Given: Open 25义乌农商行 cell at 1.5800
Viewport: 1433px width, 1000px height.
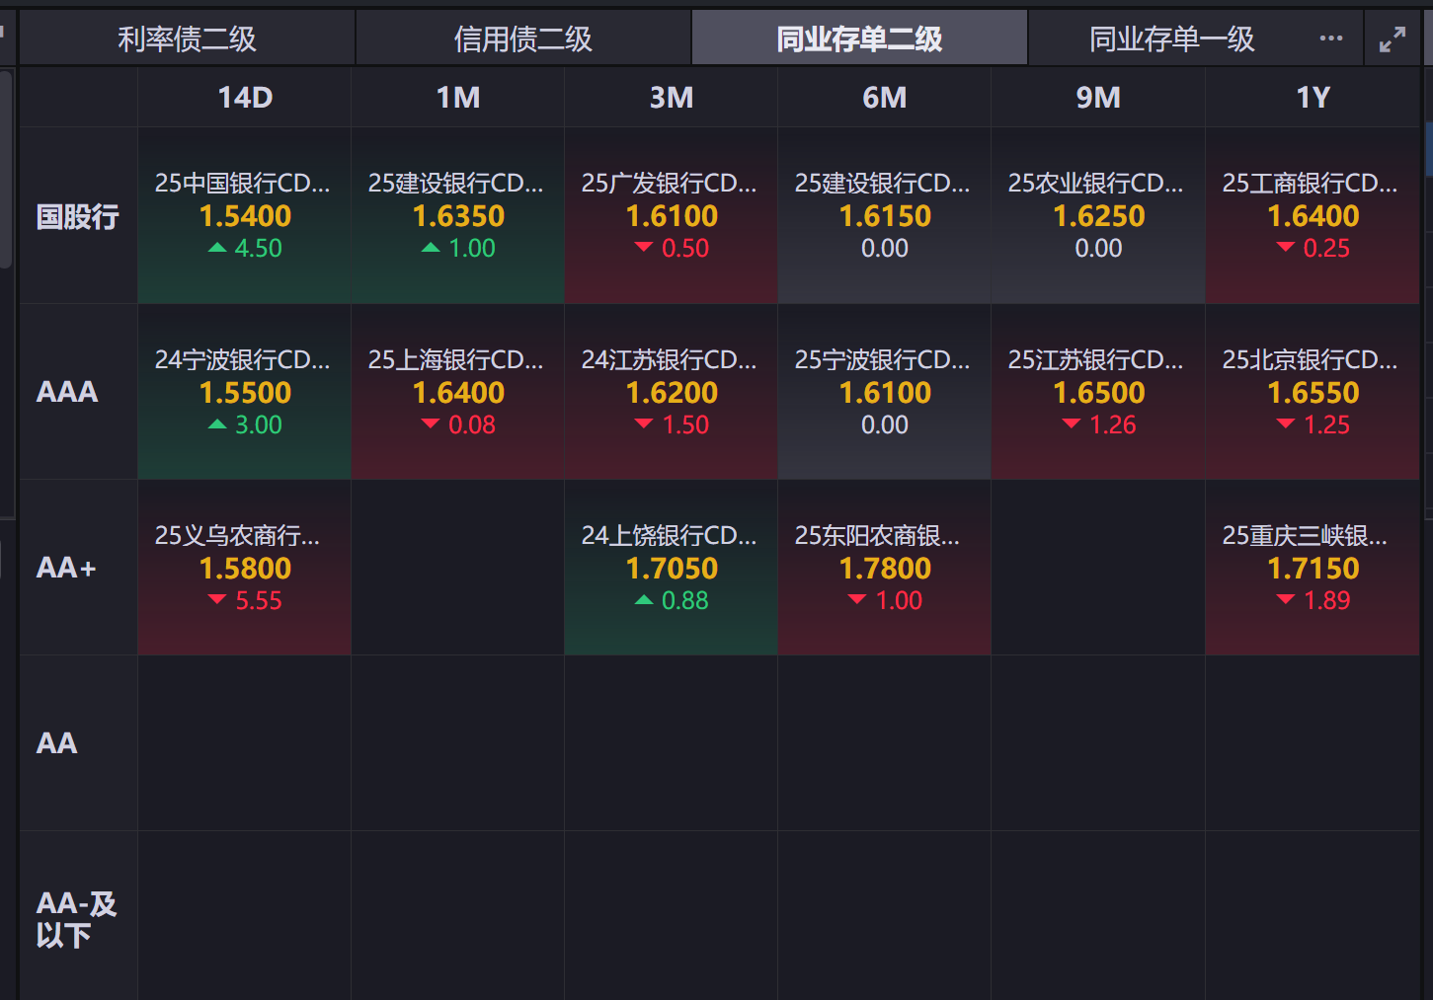Looking at the screenshot, I should tap(245, 568).
